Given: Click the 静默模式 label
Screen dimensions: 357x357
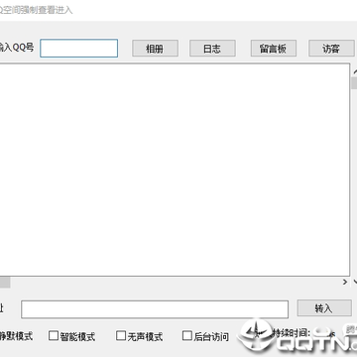Looking at the screenshot, I should (17, 336).
